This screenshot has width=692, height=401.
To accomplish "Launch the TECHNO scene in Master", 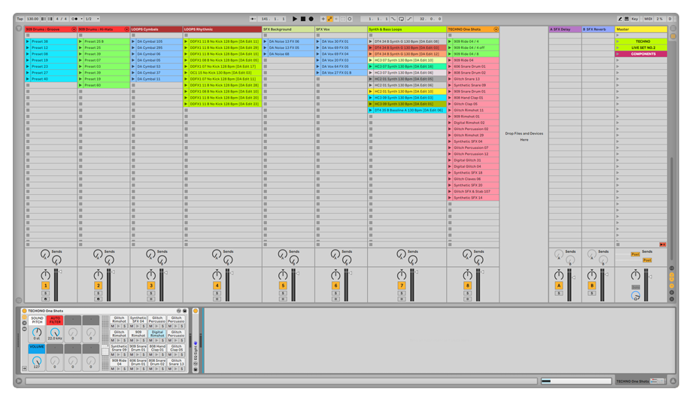I will [x=618, y=41].
